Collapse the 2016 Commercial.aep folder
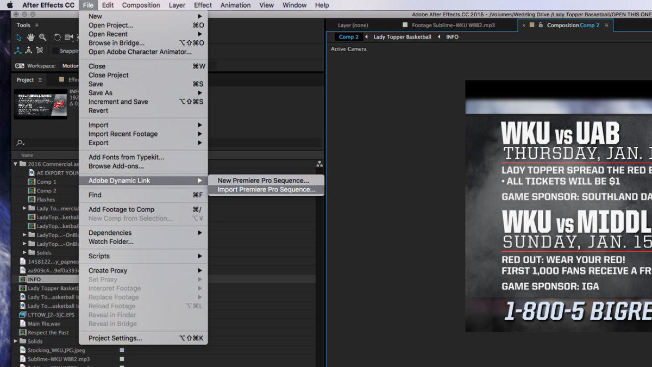652x367 pixels. 15,164
